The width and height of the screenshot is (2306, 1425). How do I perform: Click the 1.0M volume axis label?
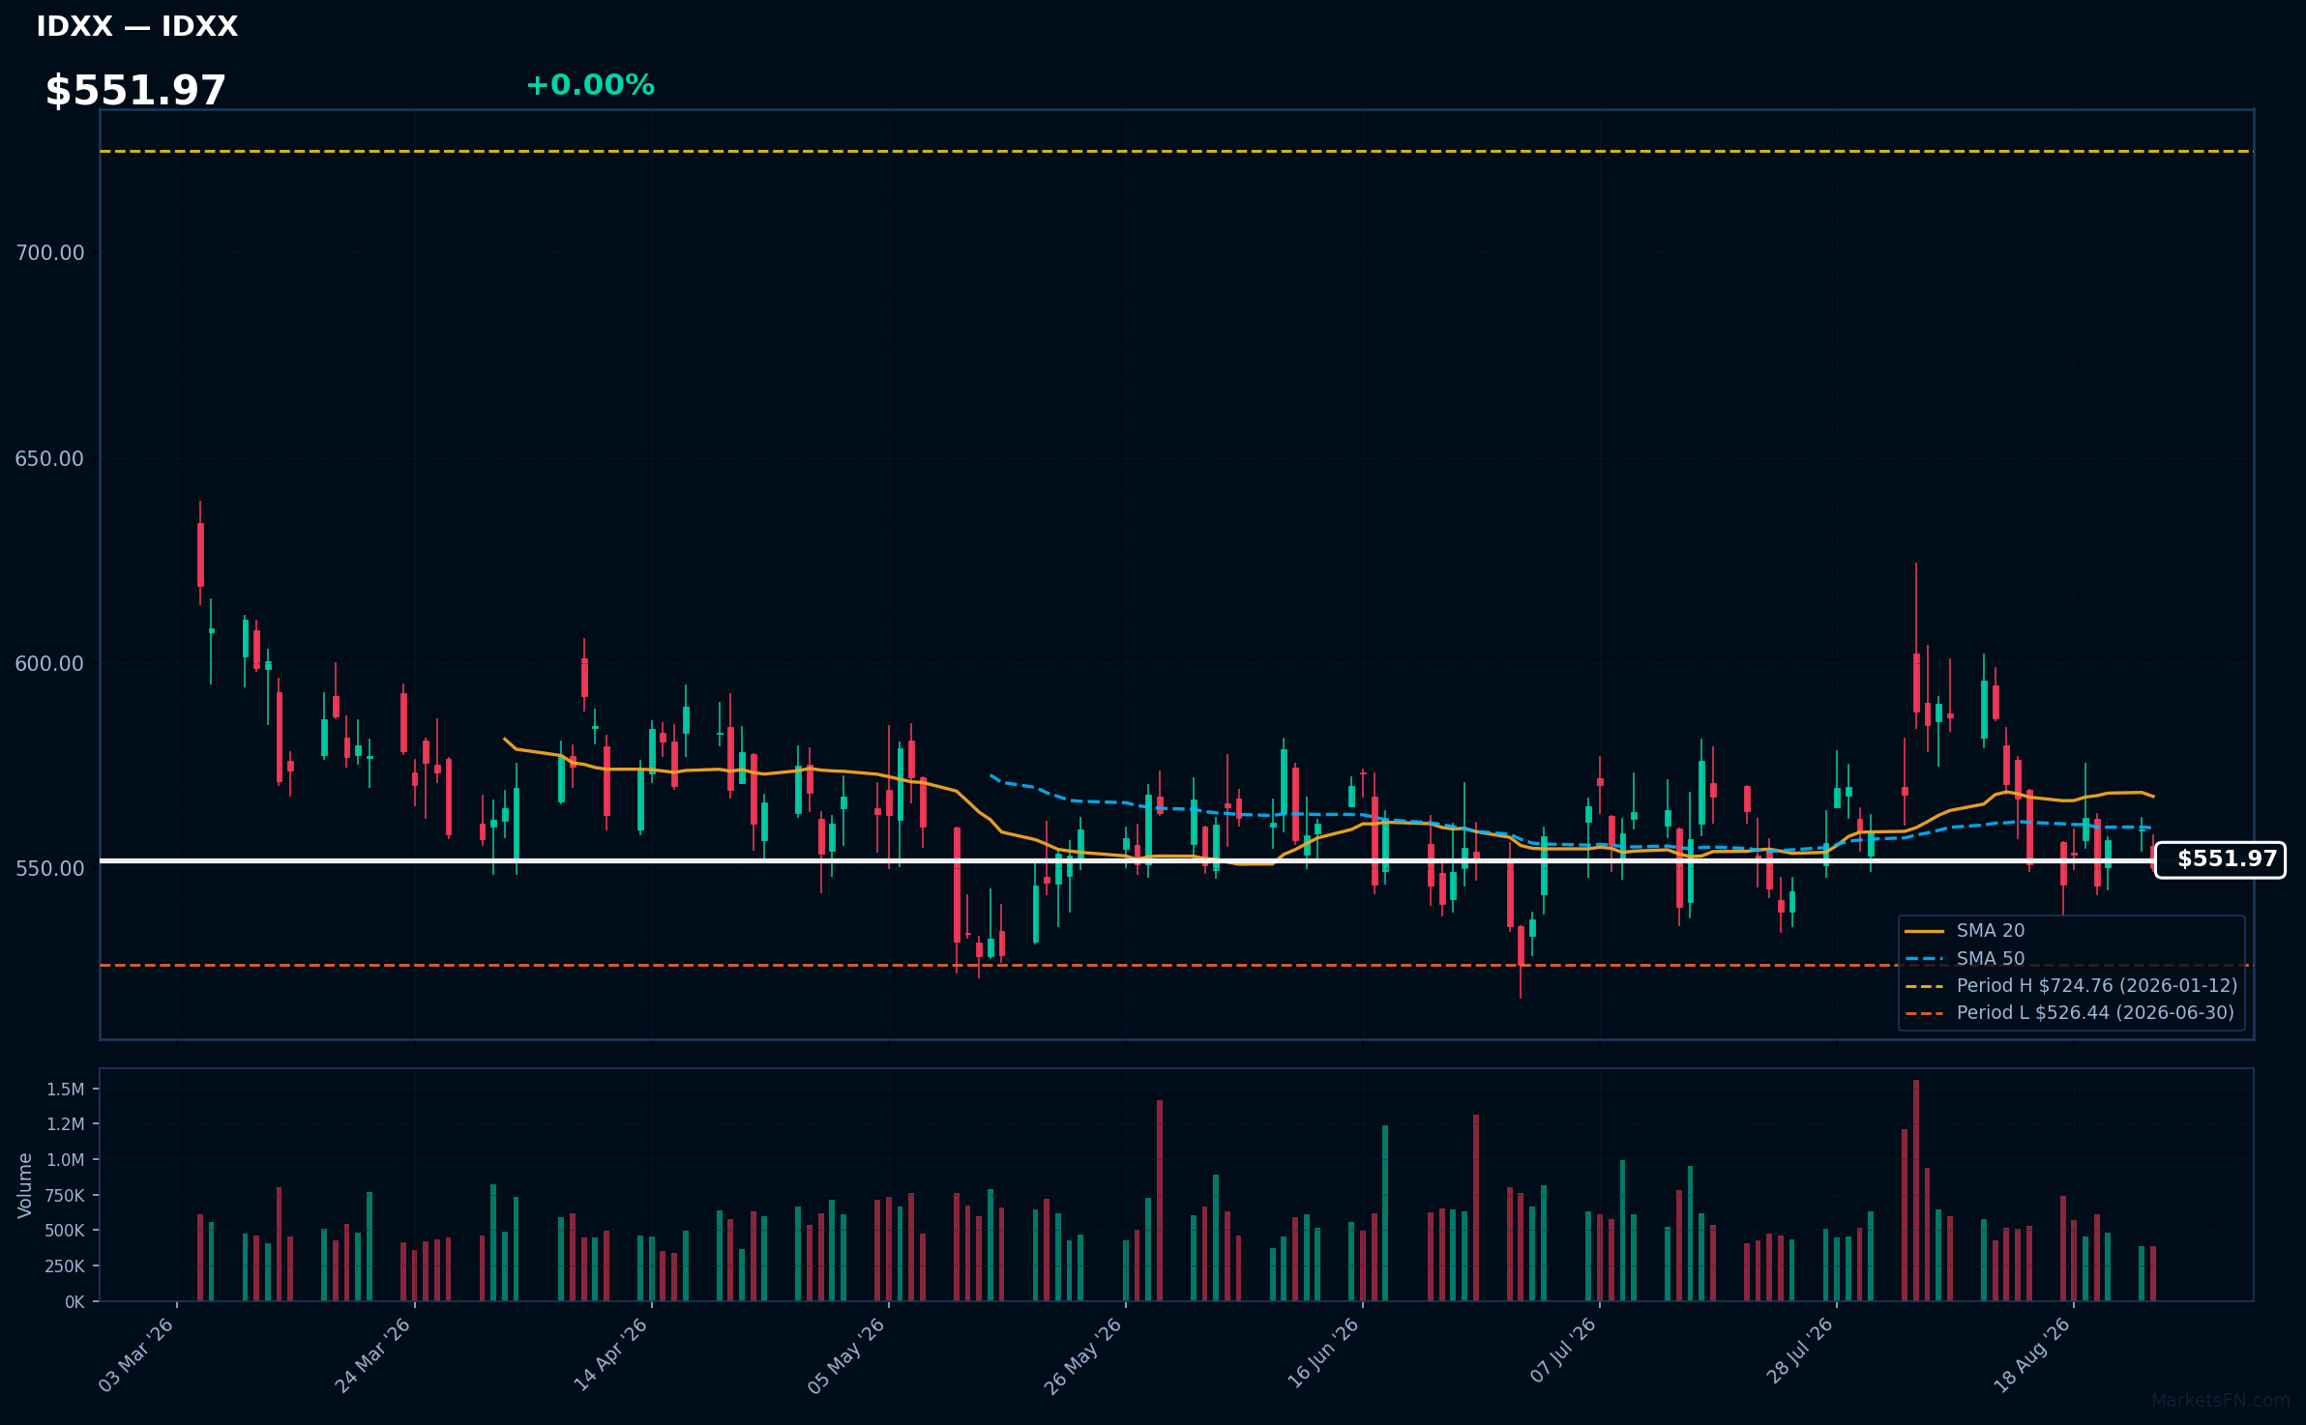(x=66, y=1160)
